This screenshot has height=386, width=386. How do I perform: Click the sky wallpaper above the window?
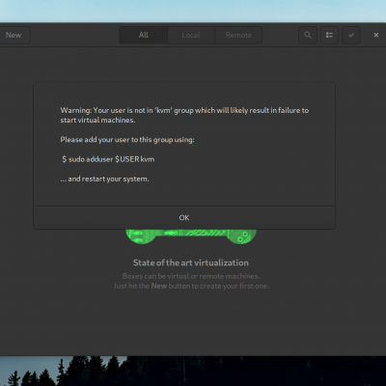[x=193, y=11]
